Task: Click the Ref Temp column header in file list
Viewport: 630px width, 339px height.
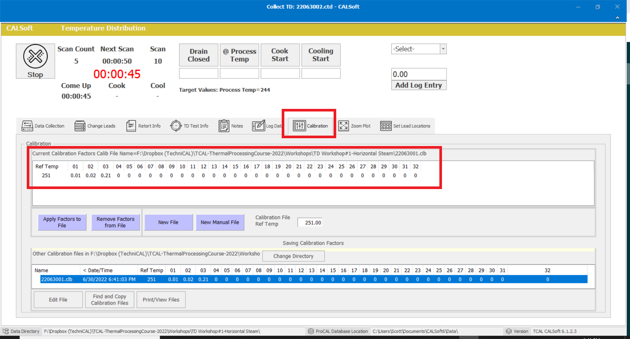Action: point(151,270)
